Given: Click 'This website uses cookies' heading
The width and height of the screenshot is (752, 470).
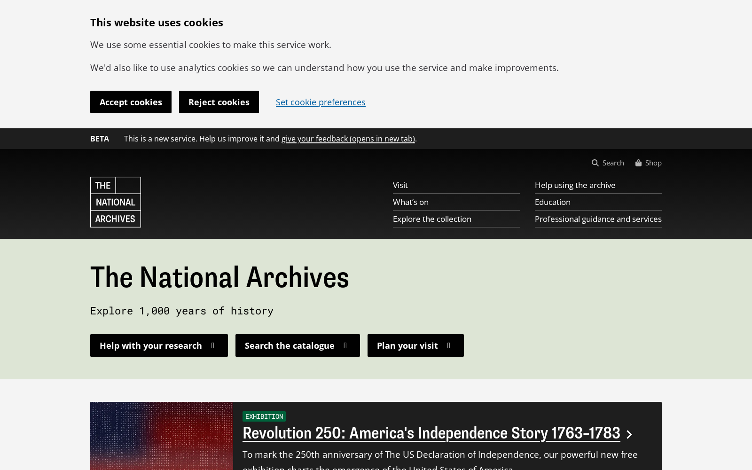Looking at the screenshot, I should (157, 23).
